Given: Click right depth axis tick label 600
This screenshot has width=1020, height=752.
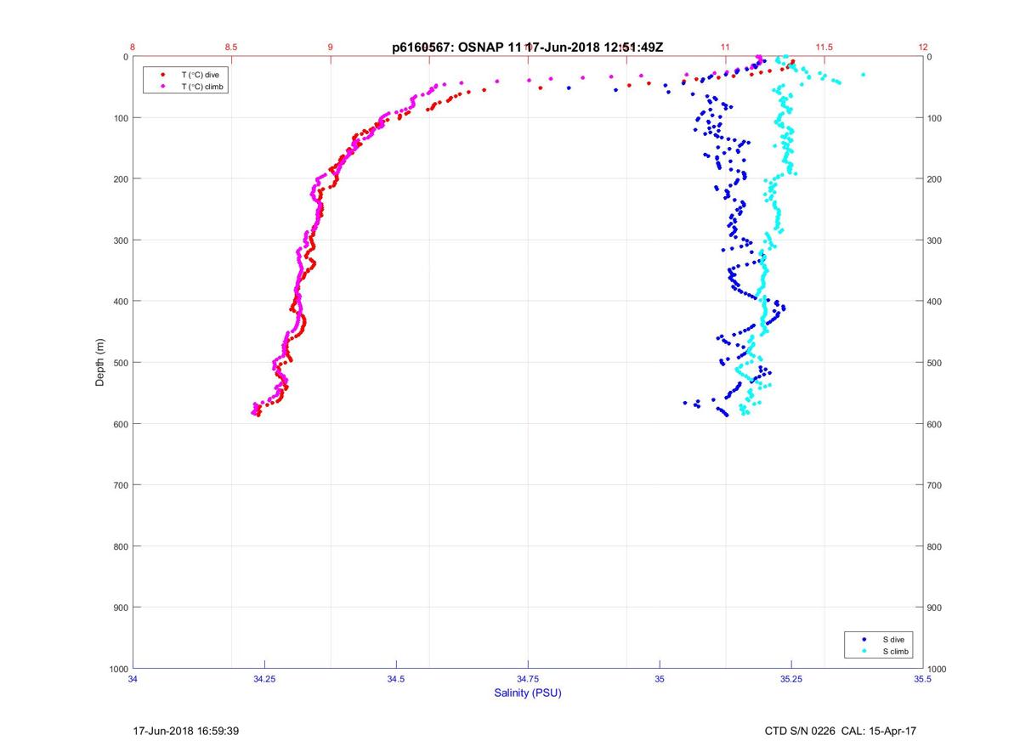Looking at the screenshot, I should click(936, 424).
